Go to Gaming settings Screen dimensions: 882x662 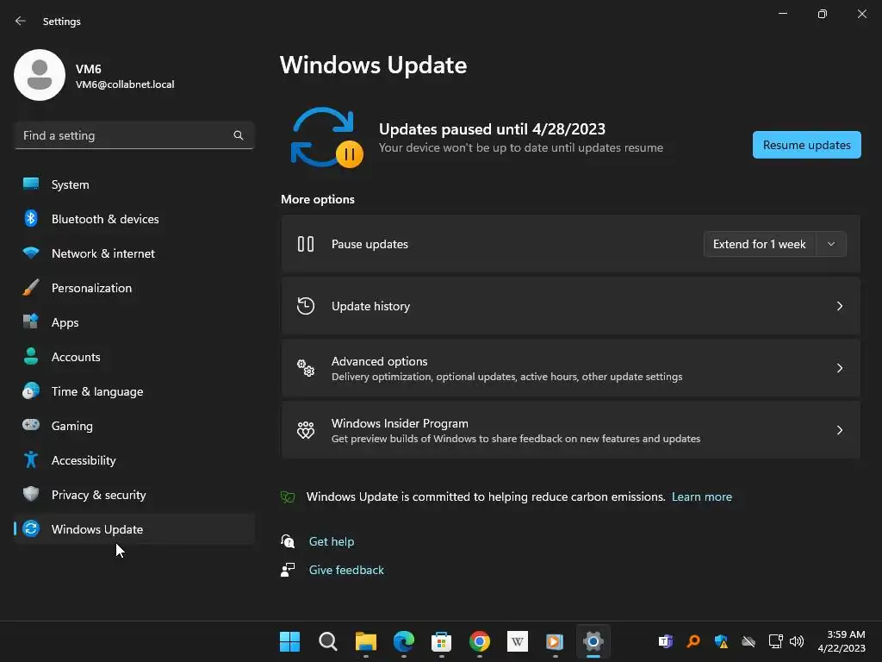(134, 426)
